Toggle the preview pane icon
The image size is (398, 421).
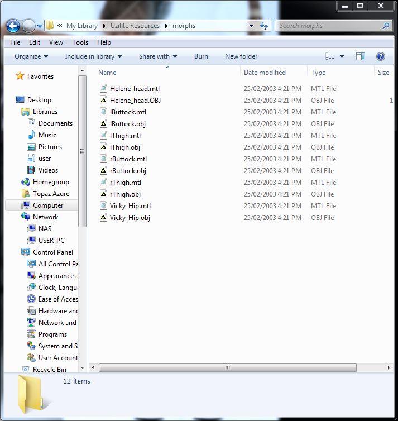point(360,56)
